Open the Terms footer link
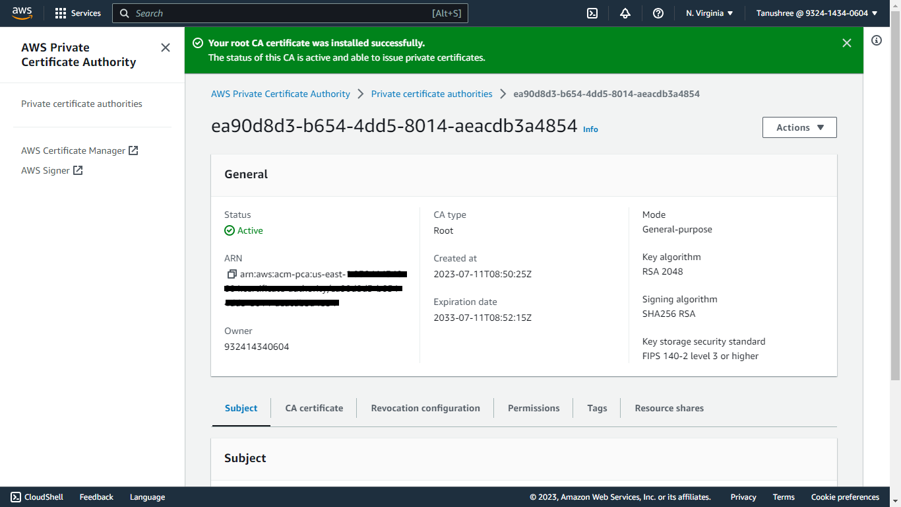Viewport: 901px width, 507px height. [x=784, y=497]
